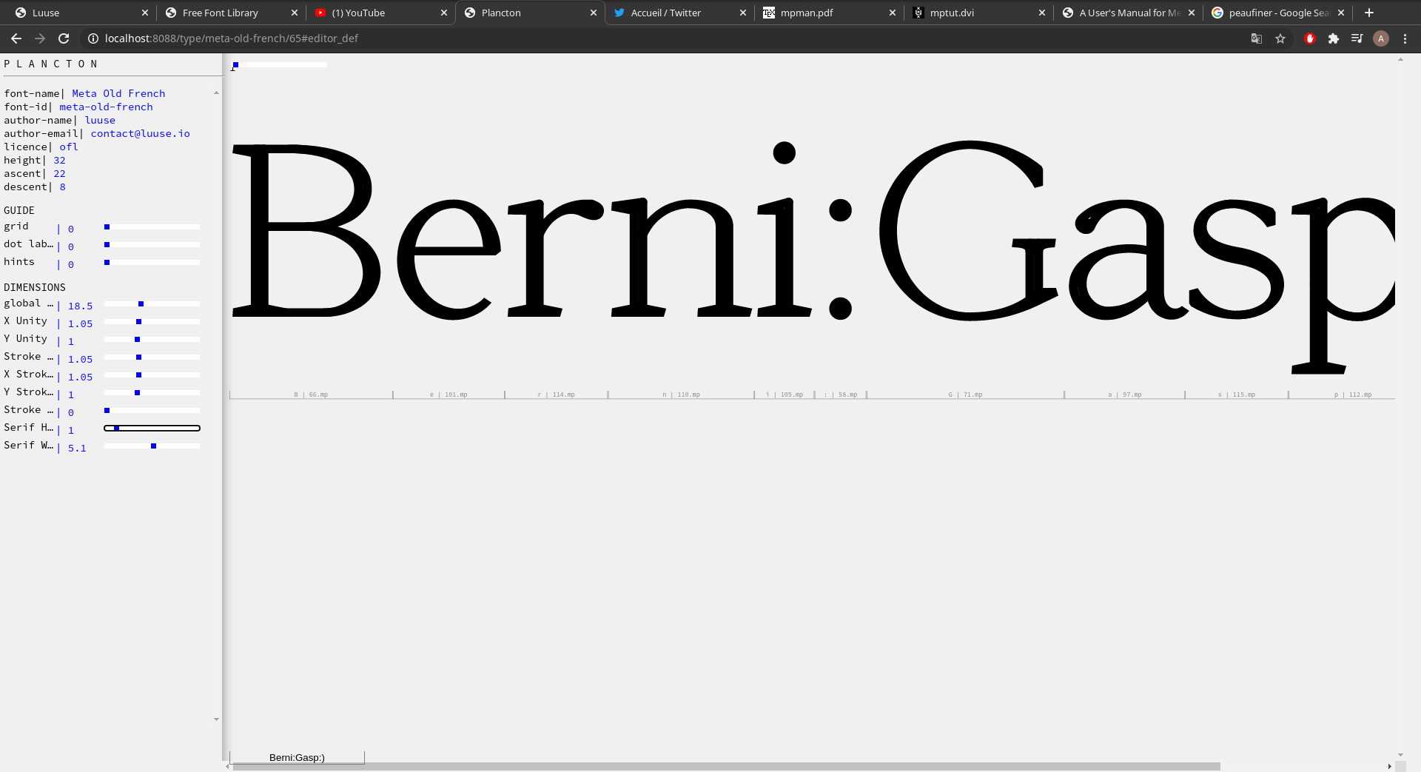Click the hints slider handle
Screen dimensions: 1421x772
107,262
